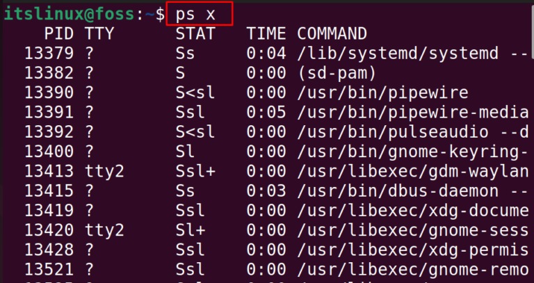Click the /usr/bin/pipewire command line
This screenshot has width=534, height=283.
coord(382,93)
